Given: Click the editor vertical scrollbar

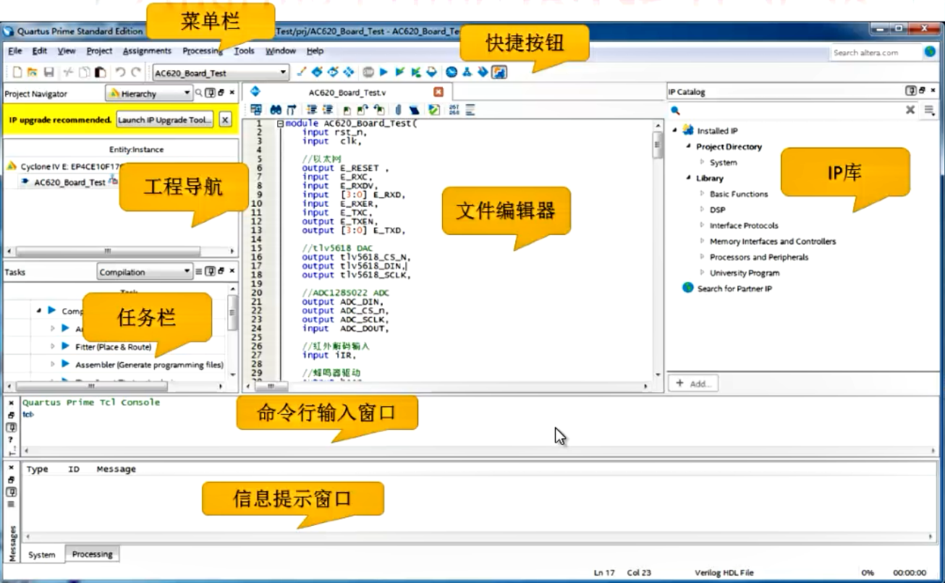Looking at the screenshot, I should (x=658, y=250).
